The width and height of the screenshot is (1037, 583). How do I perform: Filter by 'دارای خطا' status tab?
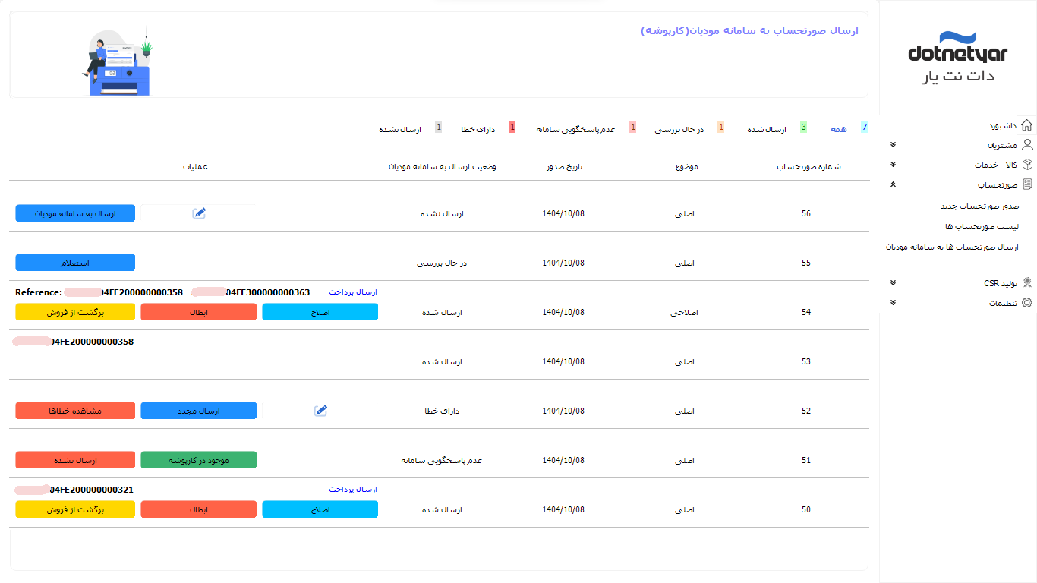coord(478,130)
